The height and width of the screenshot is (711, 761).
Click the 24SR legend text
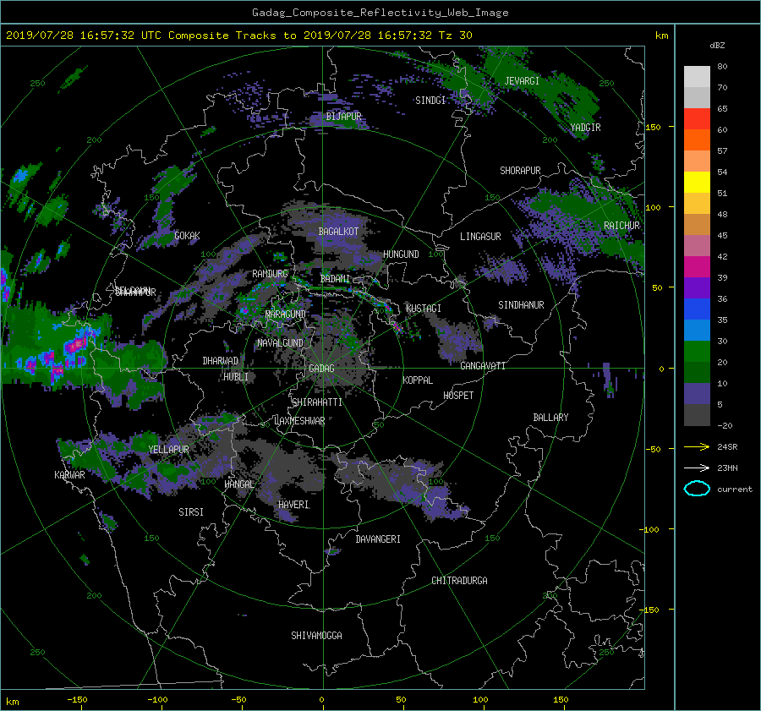727,447
